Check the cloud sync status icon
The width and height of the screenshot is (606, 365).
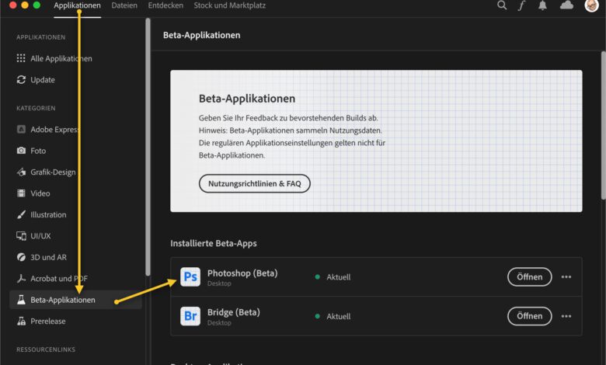566,5
